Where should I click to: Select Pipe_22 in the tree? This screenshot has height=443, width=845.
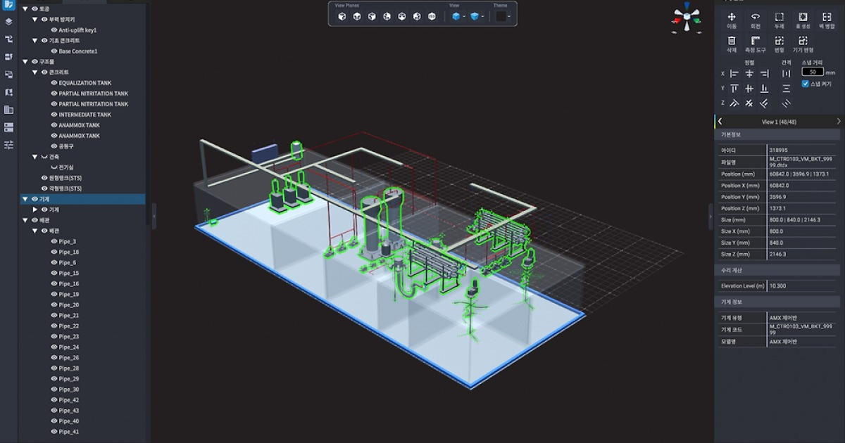tap(69, 326)
